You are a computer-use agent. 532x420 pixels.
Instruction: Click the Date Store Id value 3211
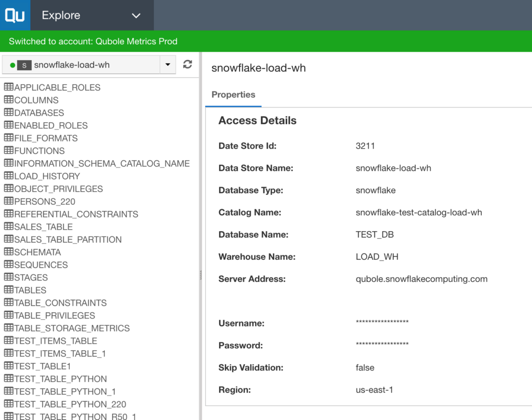[365, 146]
